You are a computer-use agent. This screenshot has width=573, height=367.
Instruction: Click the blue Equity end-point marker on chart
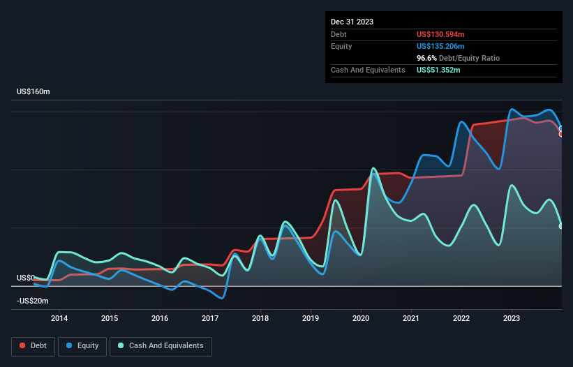pos(561,128)
